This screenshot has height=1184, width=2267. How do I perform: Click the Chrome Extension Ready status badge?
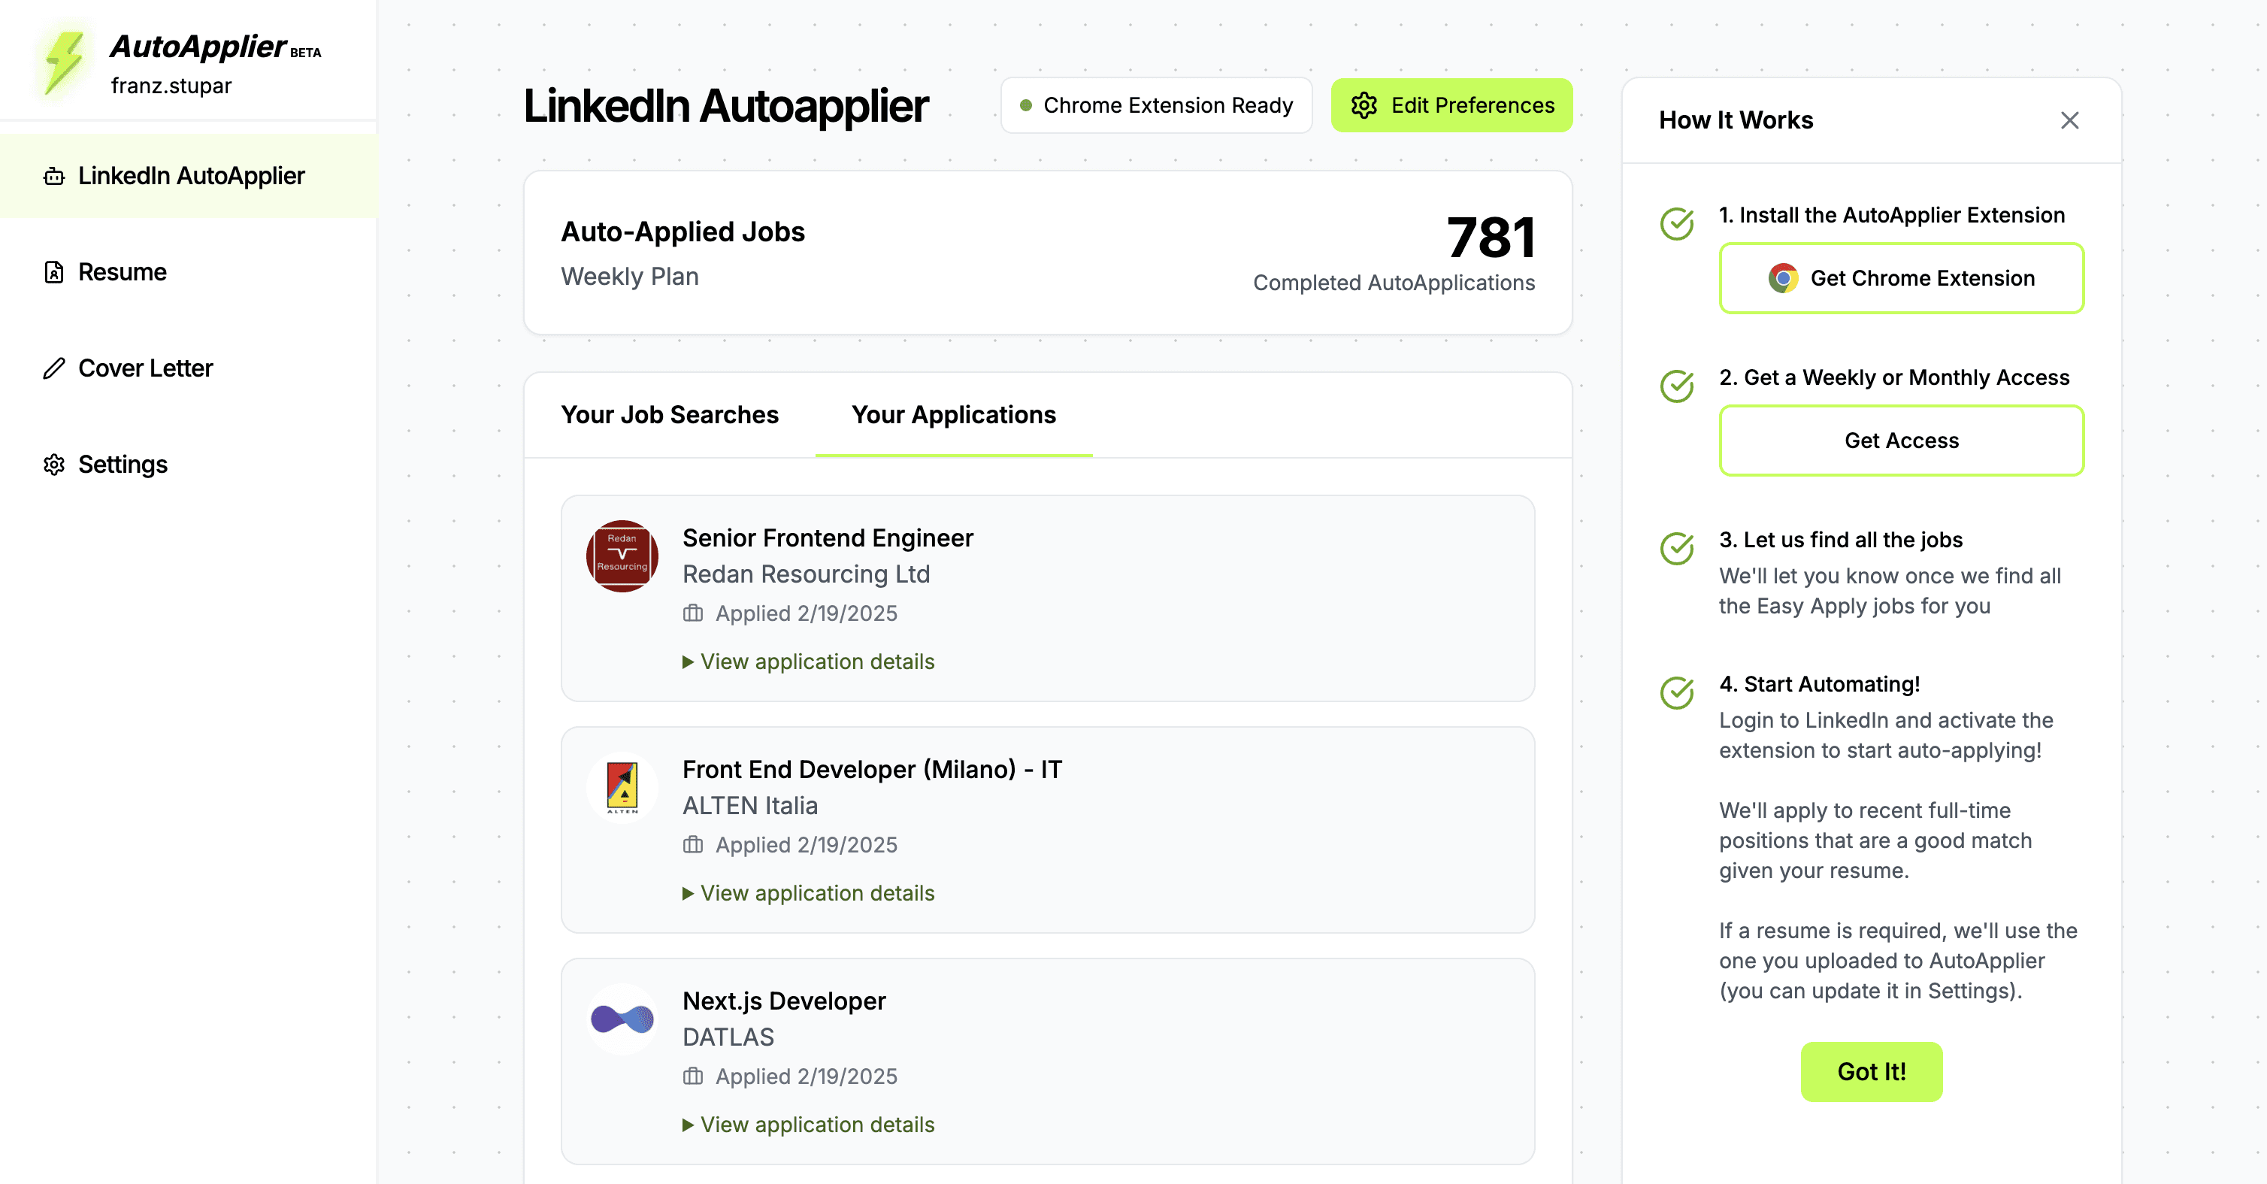pos(1156,104)
